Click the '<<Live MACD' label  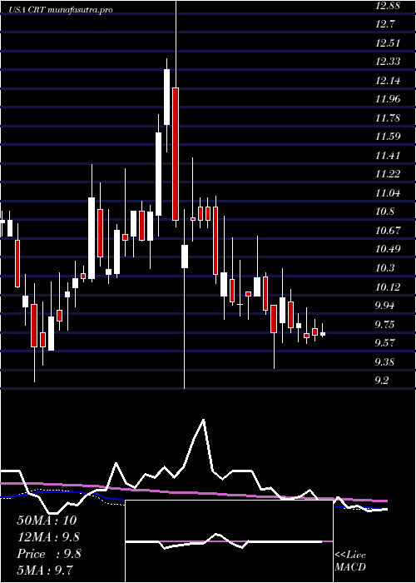[350, 561]
